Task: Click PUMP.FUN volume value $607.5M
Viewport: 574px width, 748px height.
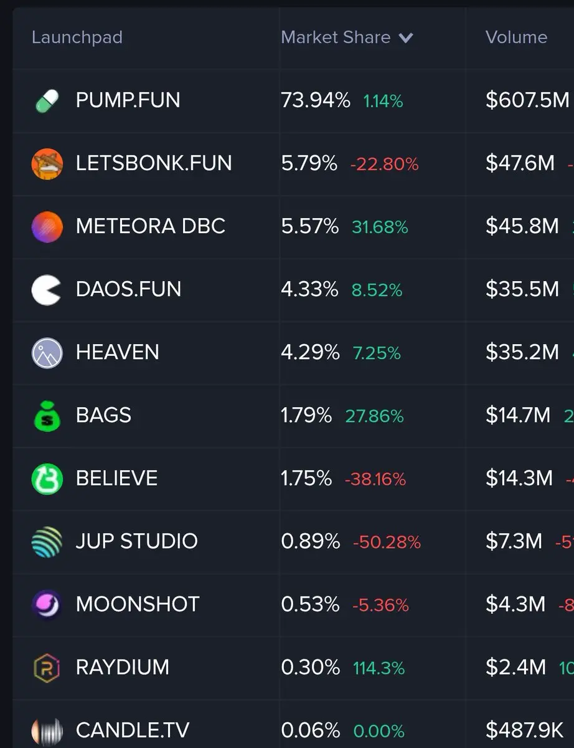Action: (527, 100)
